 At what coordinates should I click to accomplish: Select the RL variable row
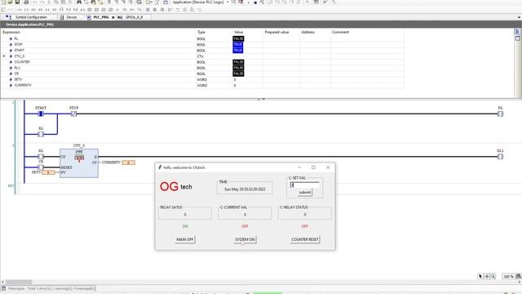(x=201, y=38)
